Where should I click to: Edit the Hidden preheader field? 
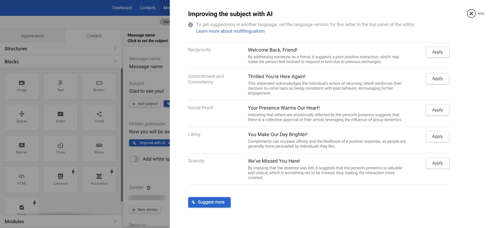click(149, 132)
